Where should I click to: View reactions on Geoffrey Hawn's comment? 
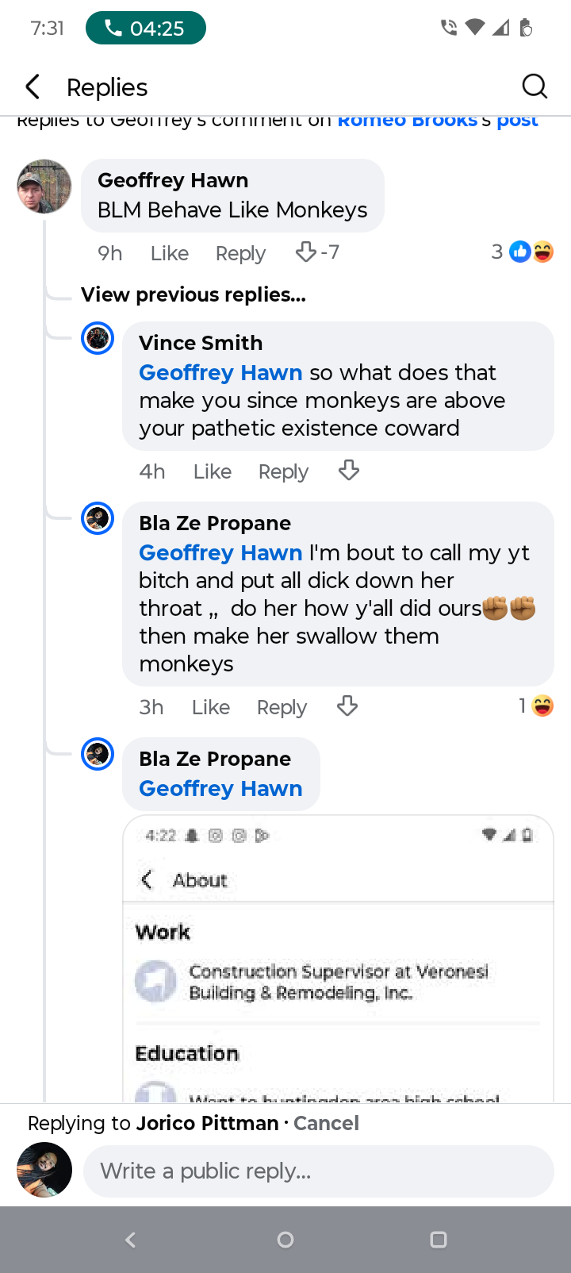(x=522, y=252)
